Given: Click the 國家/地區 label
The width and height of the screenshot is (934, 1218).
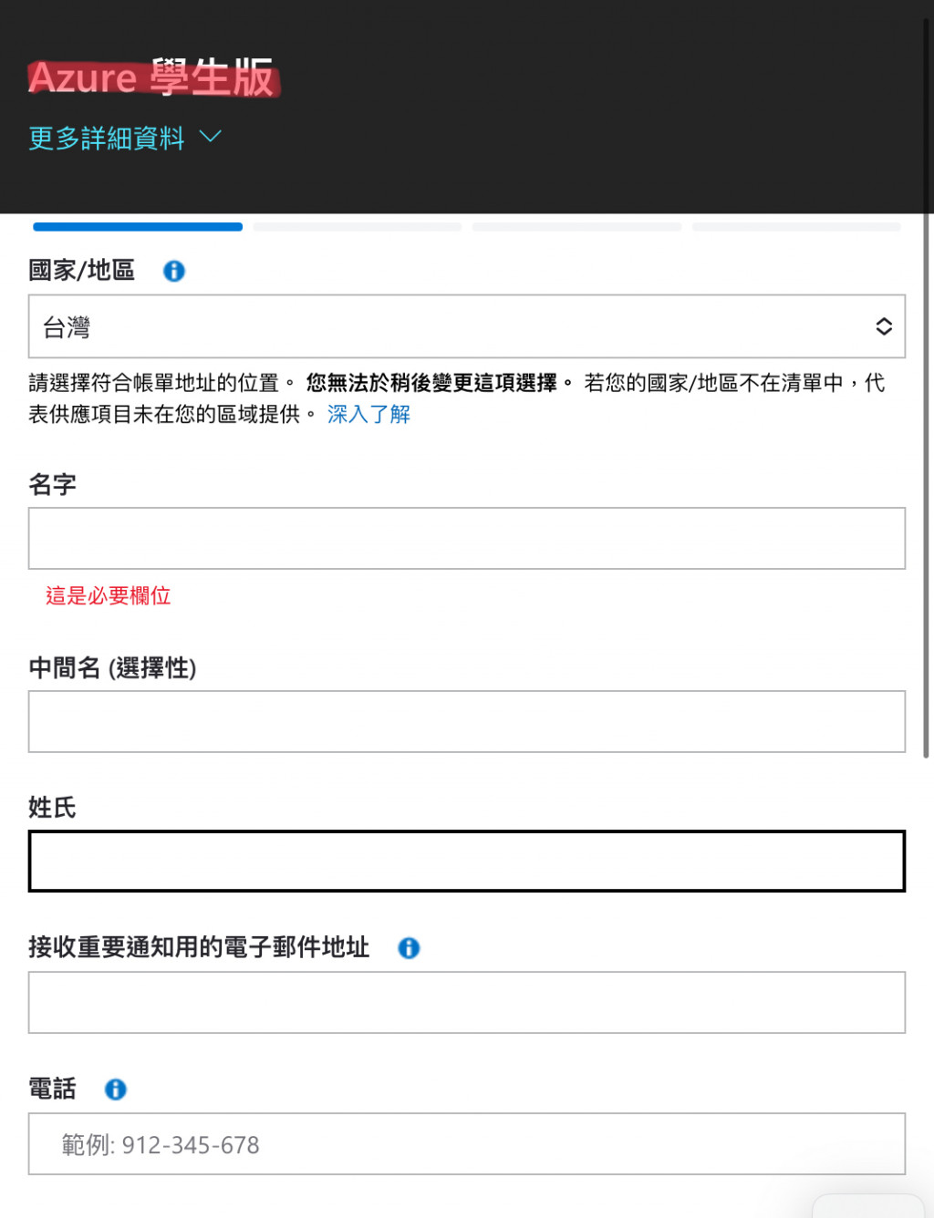Looking at the screenshot, I should coord(82,271).
